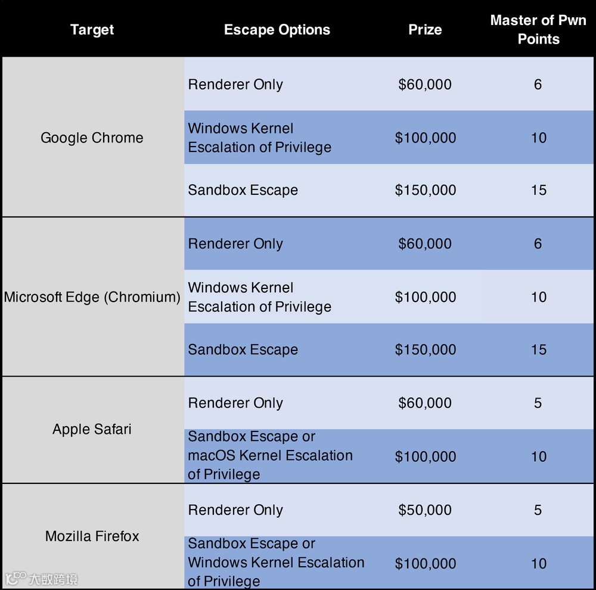Screen dimensions: 596x590
Task: Click the Prize column header
Action: tap(425, 30)
